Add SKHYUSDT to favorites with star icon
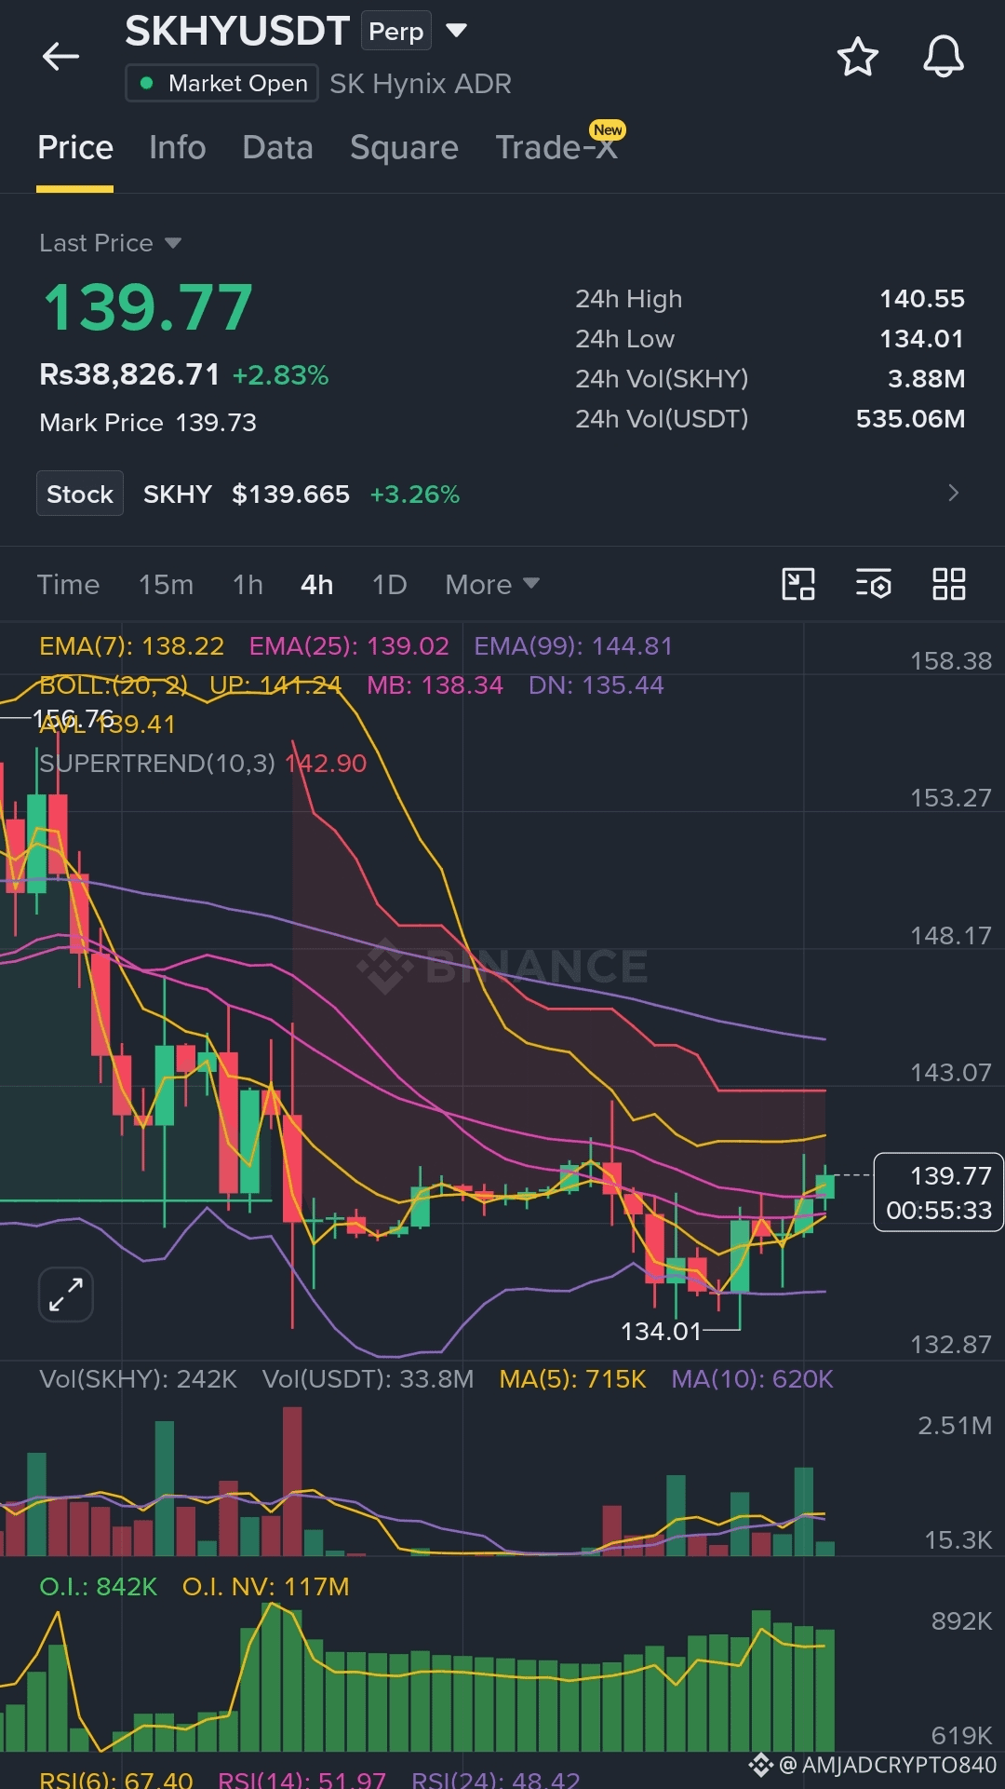Screen dimensions: 1005x1789 [857, 57]
